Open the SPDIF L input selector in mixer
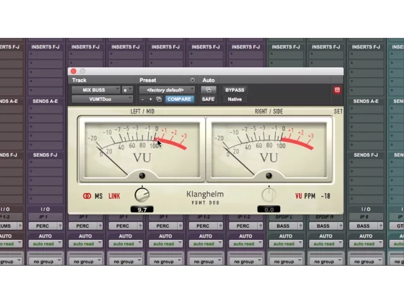This screenshot has width=404, height=303. 285,217
